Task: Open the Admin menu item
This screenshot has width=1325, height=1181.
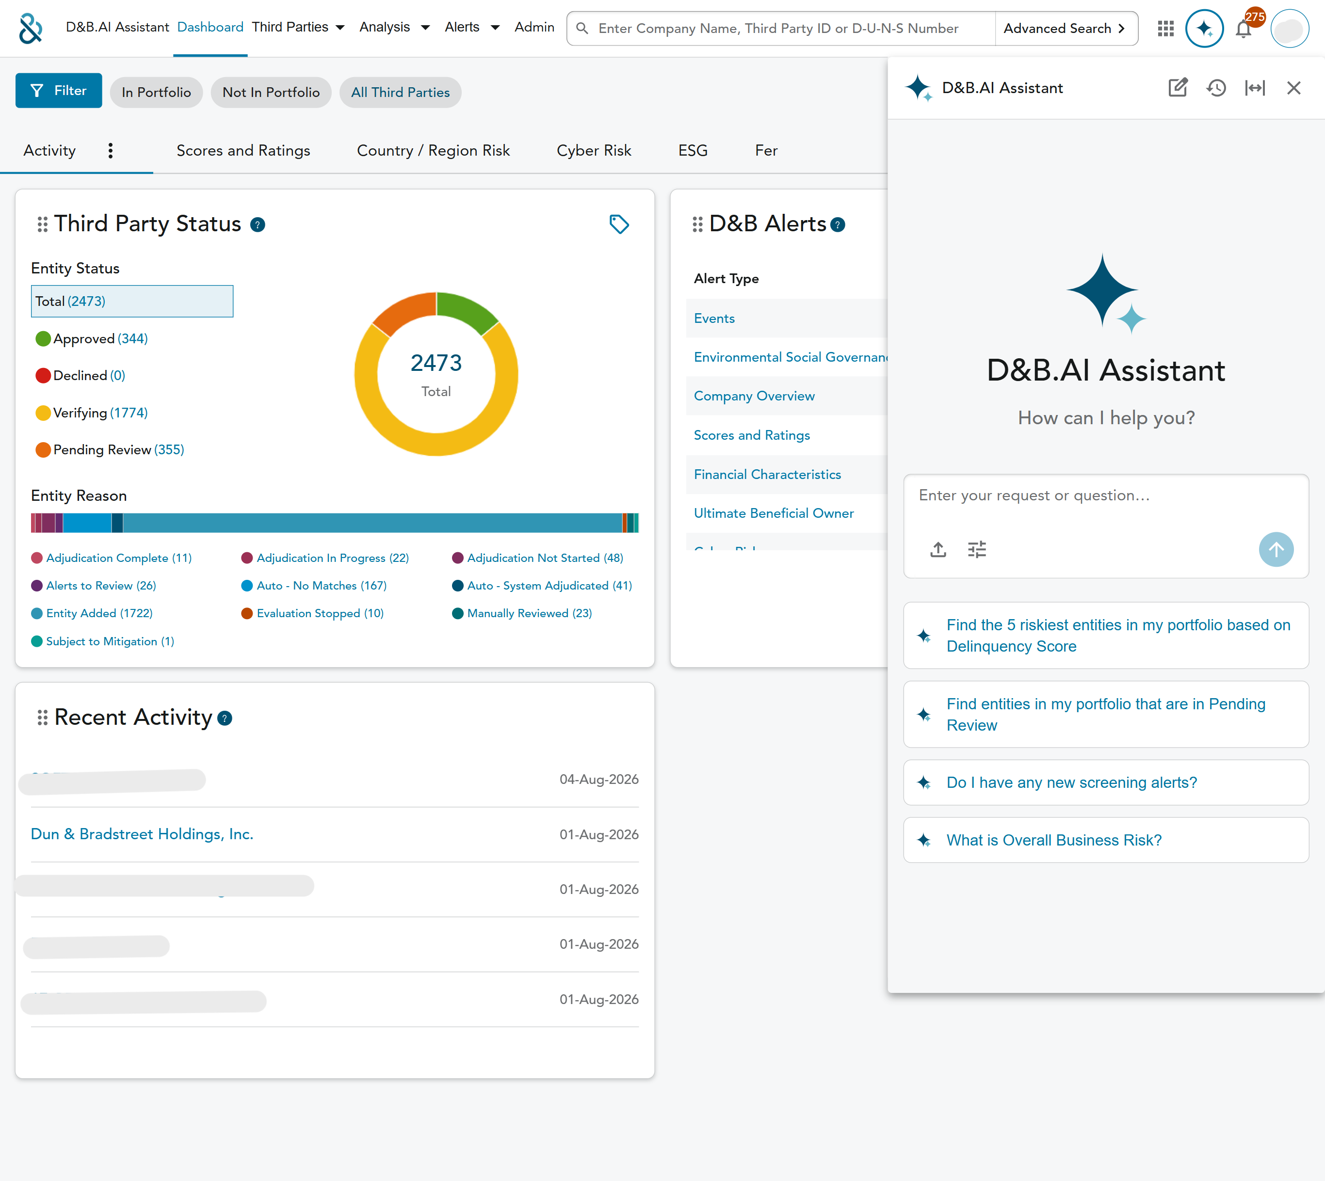Action: click(x=534, y=27)
